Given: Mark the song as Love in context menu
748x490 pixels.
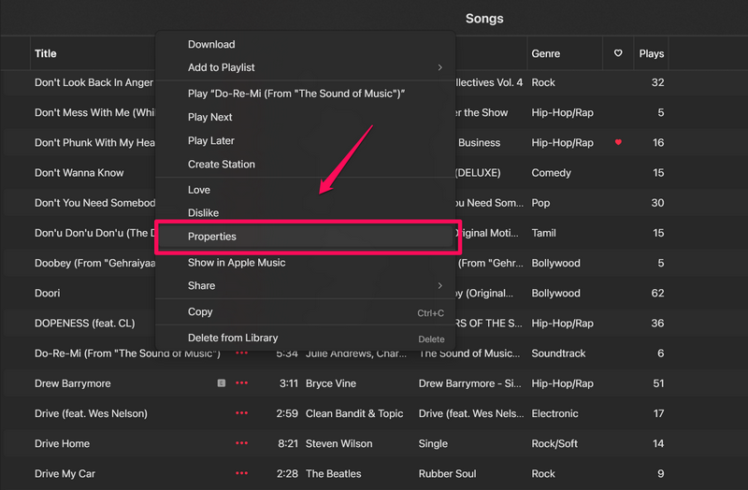Looking at the screenshot, I should [x=199, y=190].
